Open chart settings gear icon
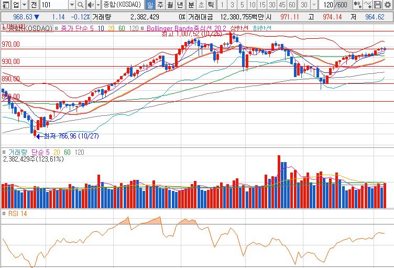394x268 pixels. [x=388, y=5]
